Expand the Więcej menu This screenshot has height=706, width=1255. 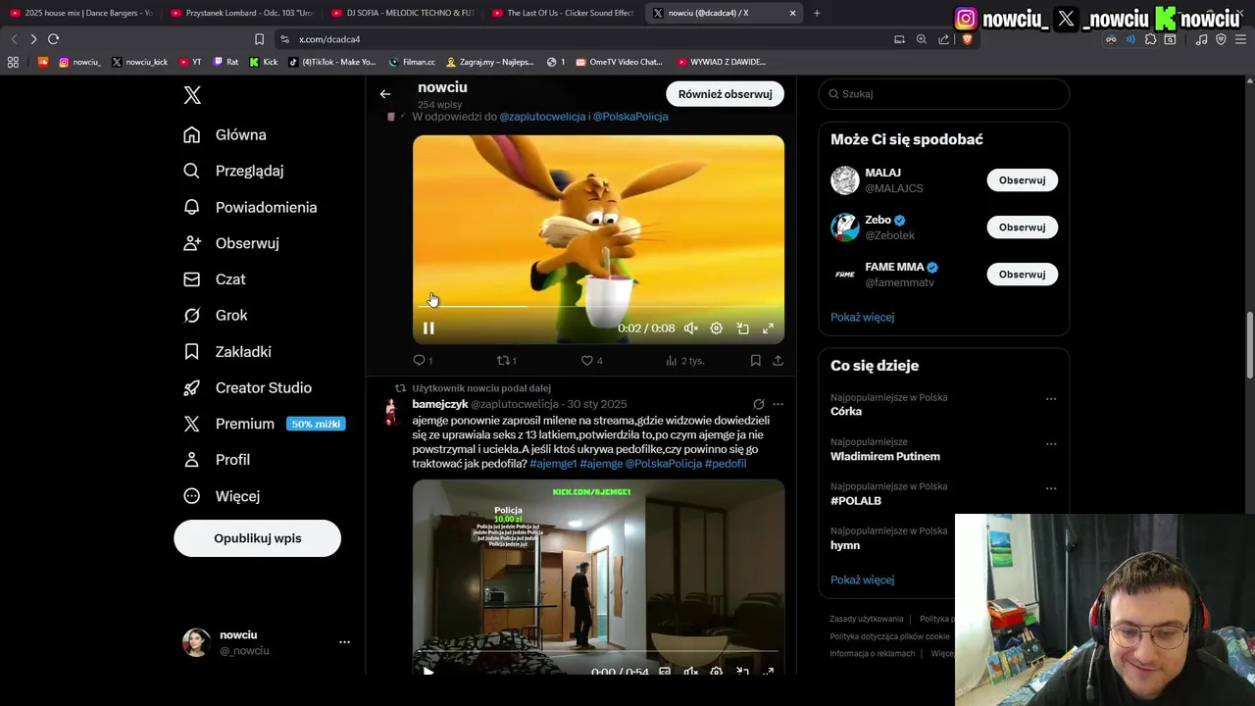222,496
